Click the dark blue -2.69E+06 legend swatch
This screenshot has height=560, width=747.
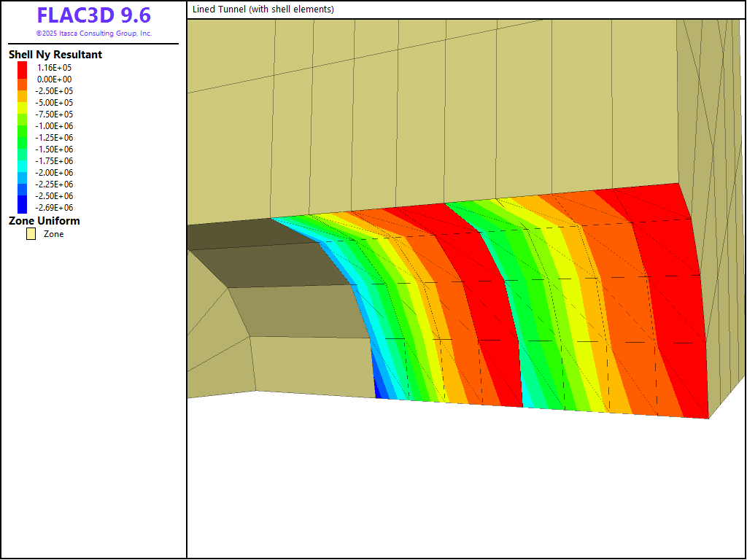point(23,207)
